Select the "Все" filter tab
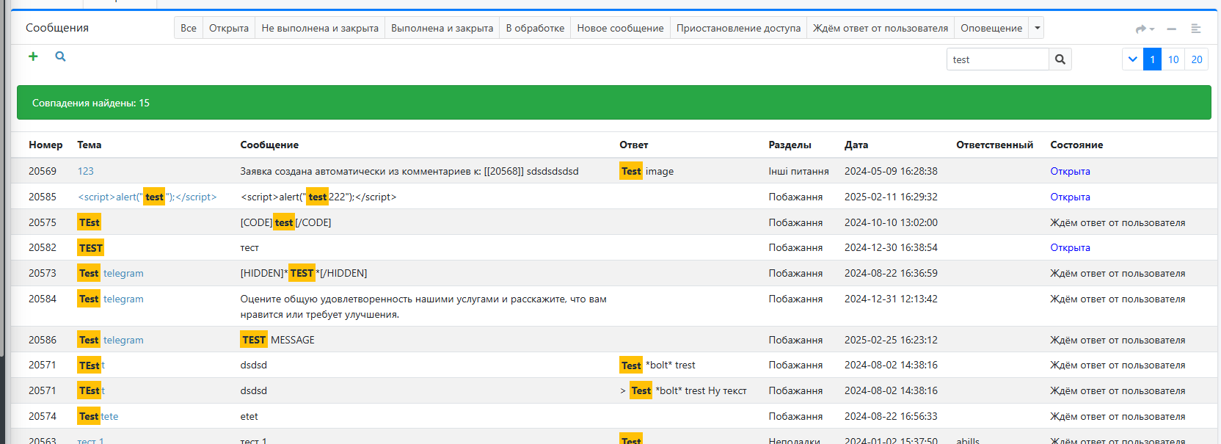The width and height of the screenshot is (1221, 444). pos(189,28)
